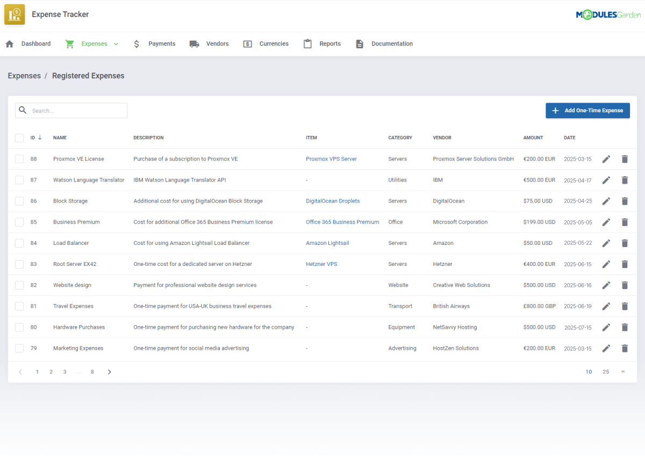Delete the Business Premium expense
The image size is (645, 462).
[625, 222]
